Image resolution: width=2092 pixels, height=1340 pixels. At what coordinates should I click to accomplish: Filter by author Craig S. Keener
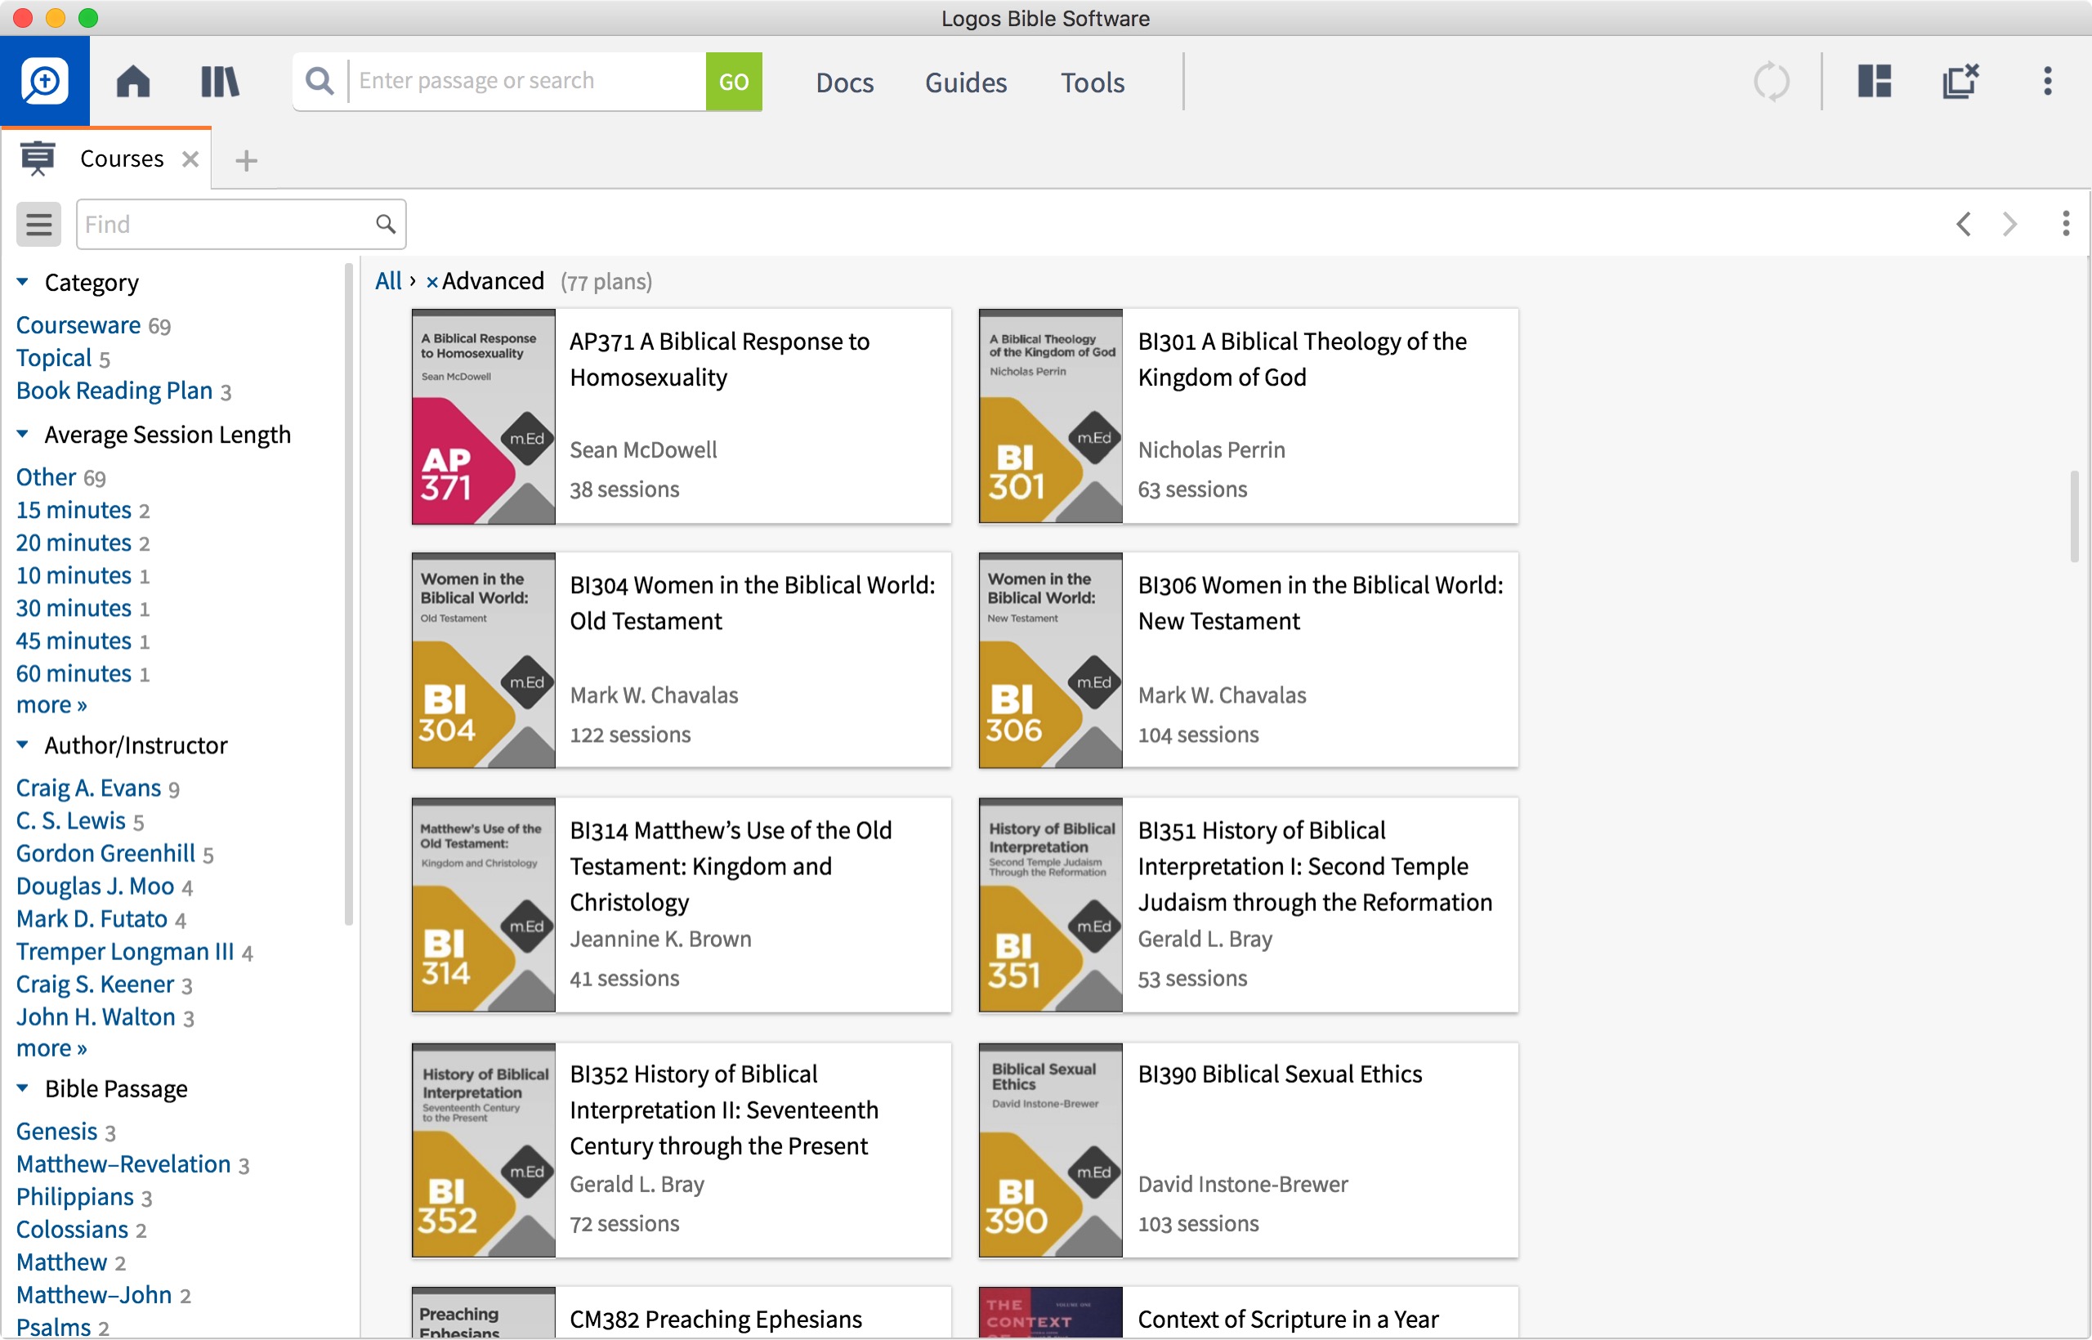[95, 984]
